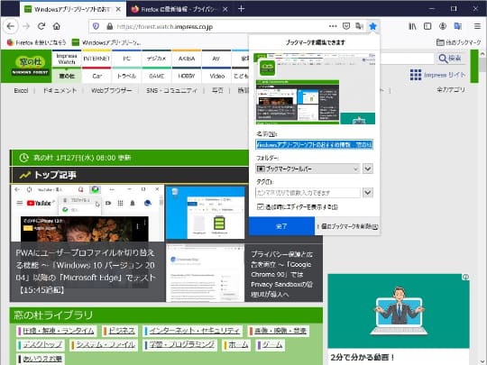Open Impress Watch navigation tab
The width and height of the screenshot is (487, 365).
click(x=67, y=59)
